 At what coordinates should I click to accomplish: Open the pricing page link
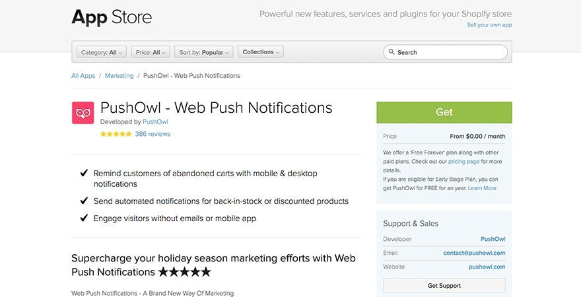coord(463,161)
